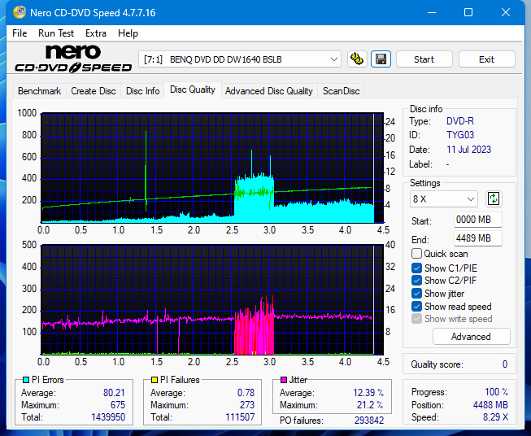Click the Jitter average value 12.39 %
Screen dimensions: 531x436
point(368,393)
